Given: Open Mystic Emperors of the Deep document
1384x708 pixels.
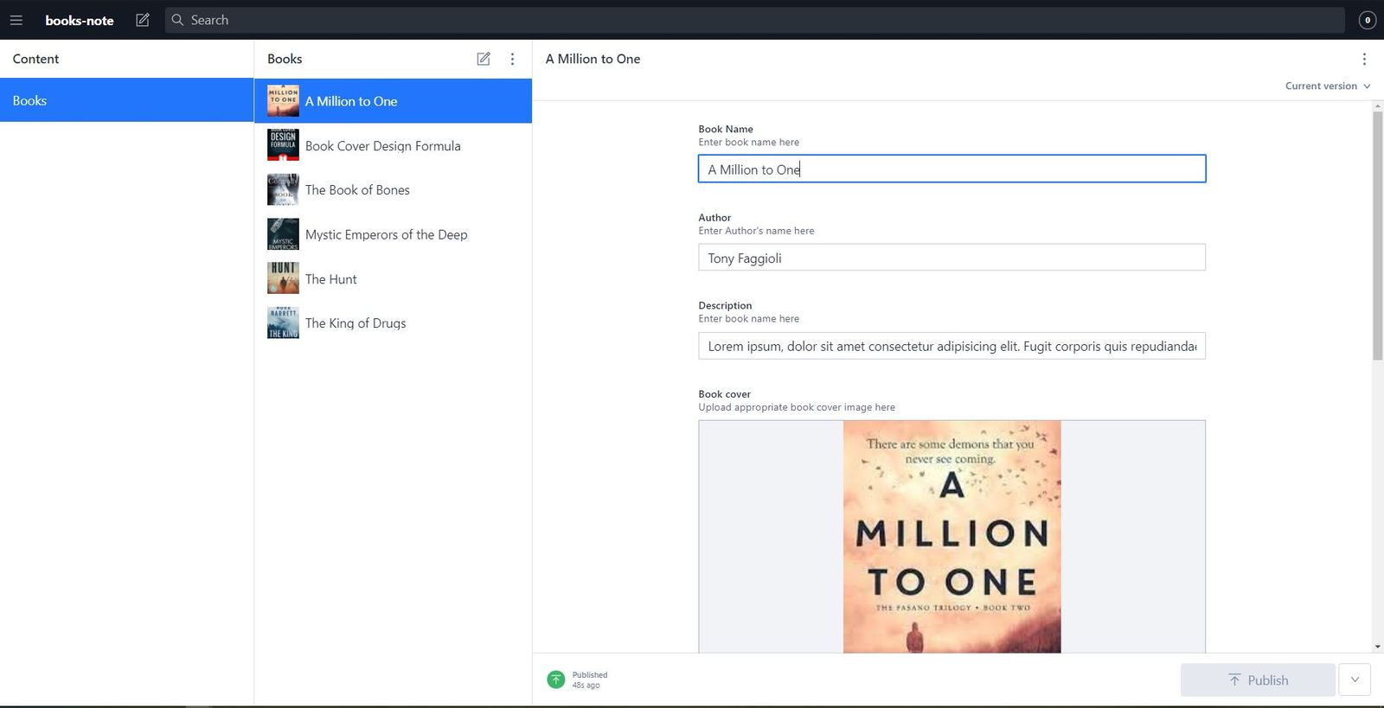Looking at the screenshot, I should point(393,234).
